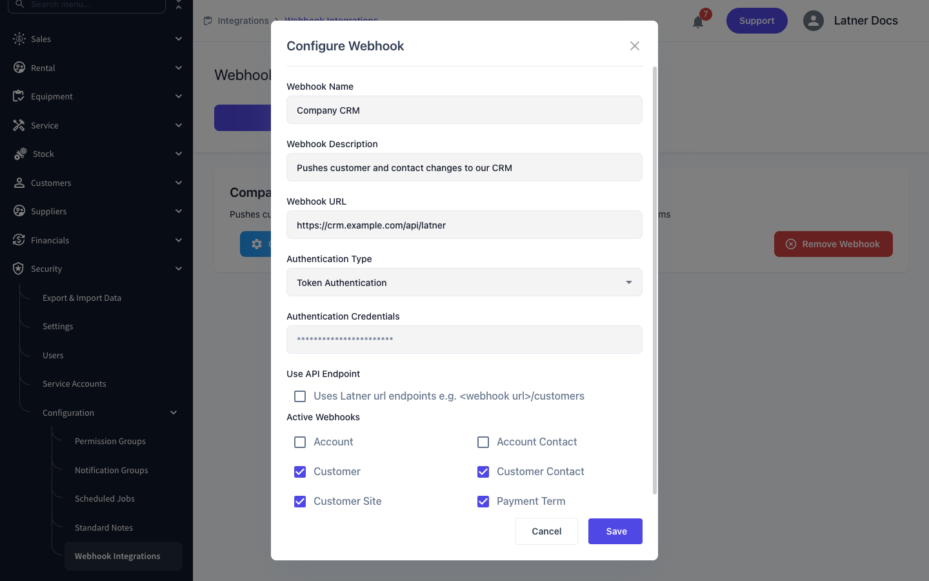Image resolution: width=929 pixels, height=581 pixels.
Task: Collapse the Configuration submenu chevron
Action: point(174,413)
